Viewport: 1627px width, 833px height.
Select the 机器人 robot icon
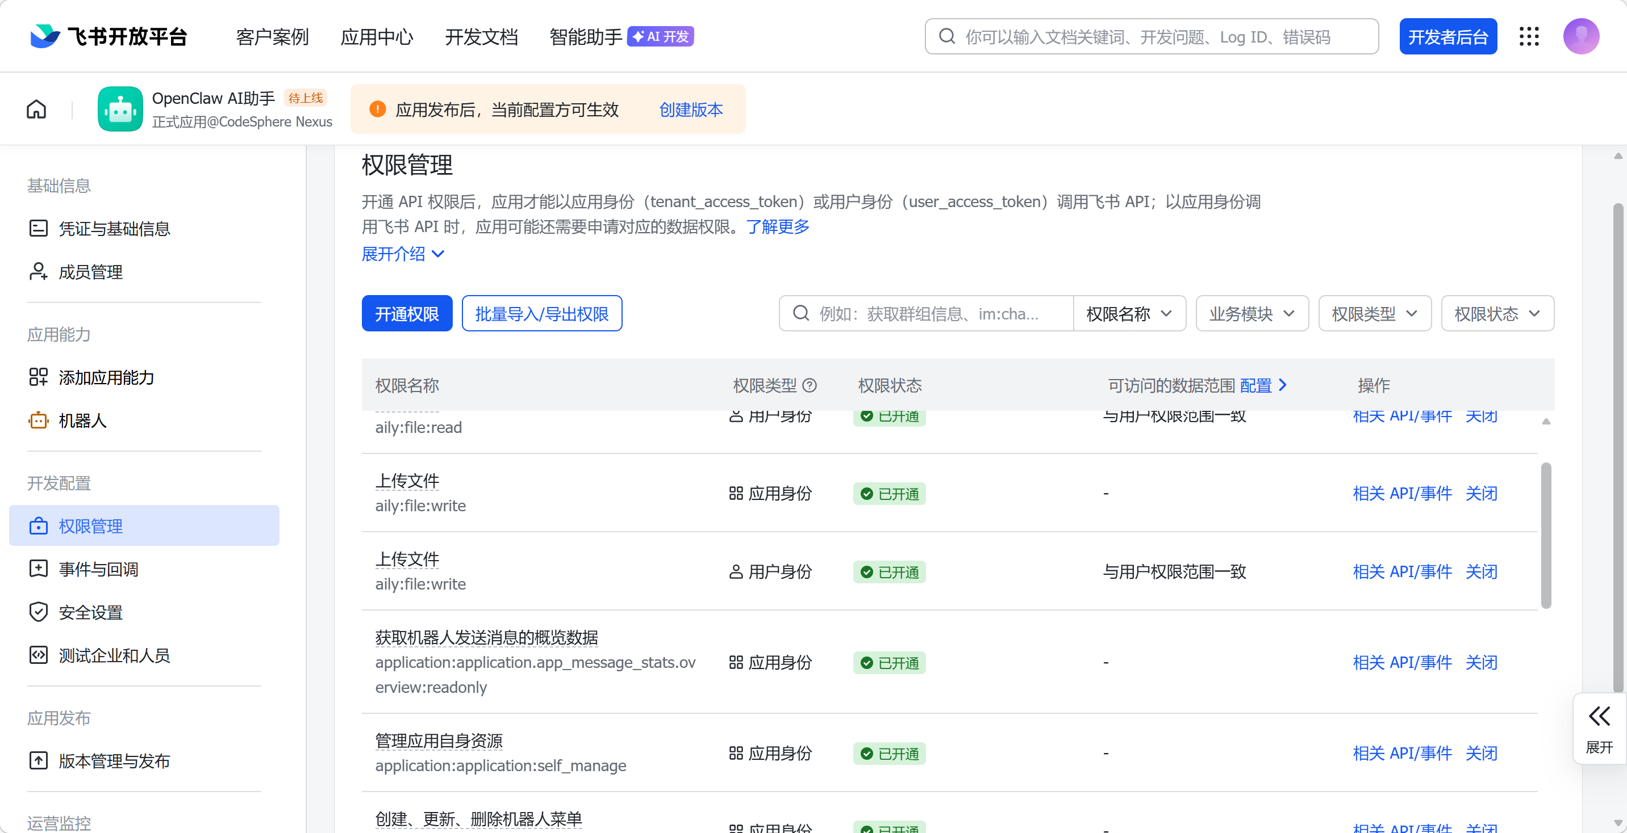click(38, 420)
